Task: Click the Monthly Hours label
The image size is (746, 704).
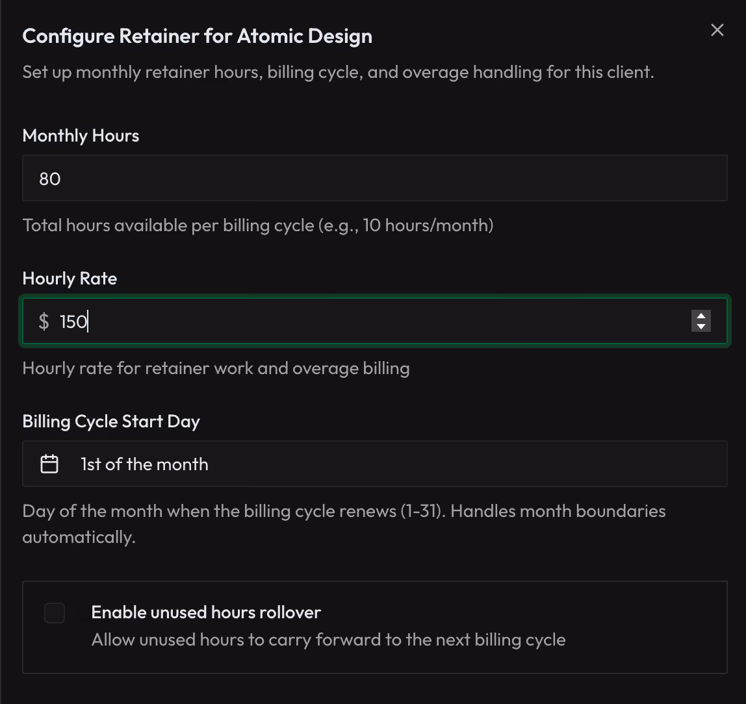Action: coord(81,136)
